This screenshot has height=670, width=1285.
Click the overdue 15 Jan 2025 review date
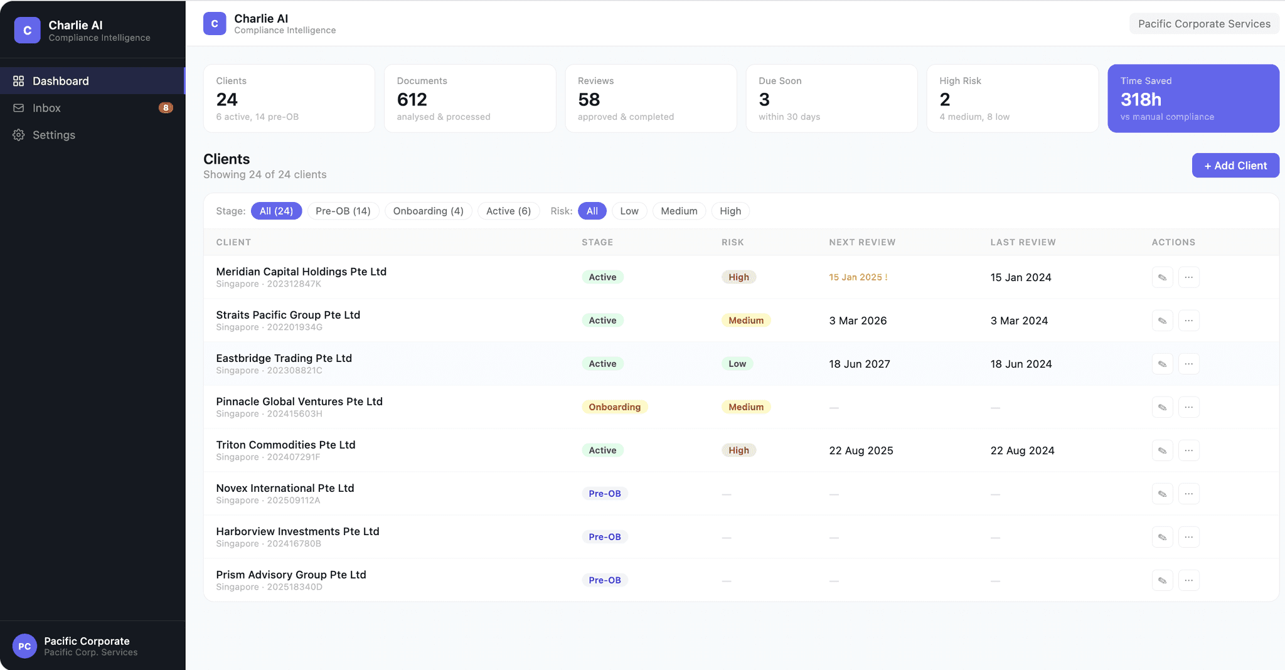858,277
